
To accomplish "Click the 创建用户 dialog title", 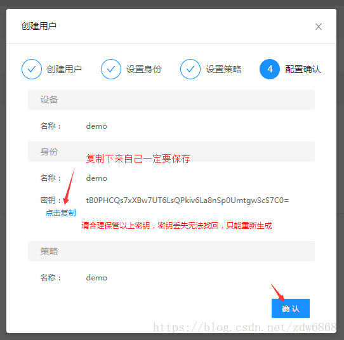I will pos(39,26).
